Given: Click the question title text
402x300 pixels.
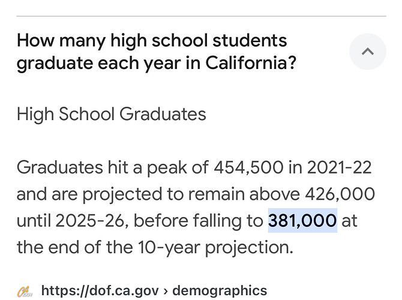Looking at the screenshot, I should tap(157, 52).
